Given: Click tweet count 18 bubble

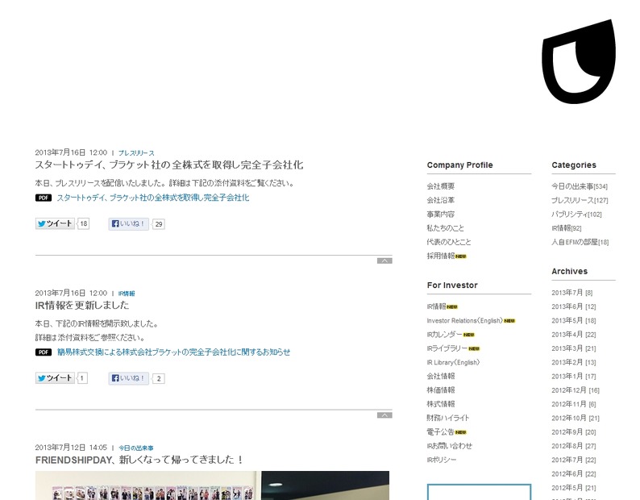Looking at the screenshot, I should click(x=83, y=224).
